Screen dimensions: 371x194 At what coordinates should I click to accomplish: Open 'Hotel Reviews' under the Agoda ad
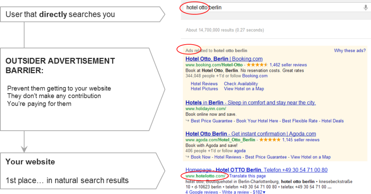tap(228, 157)
